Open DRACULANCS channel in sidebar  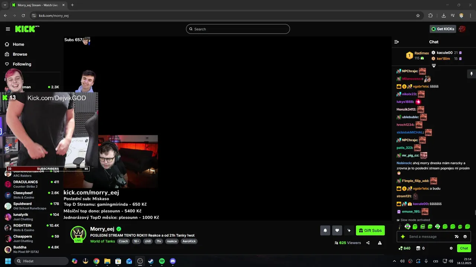point(32,184)
